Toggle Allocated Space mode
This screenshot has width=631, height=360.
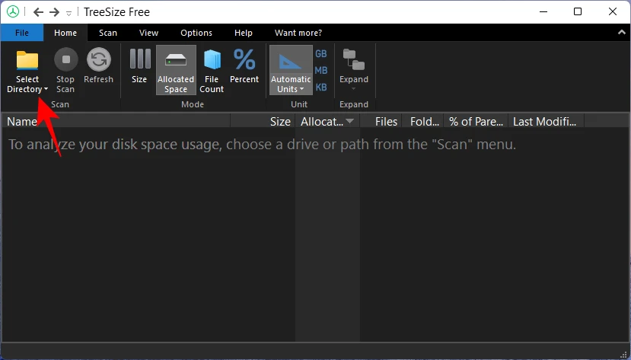[176, 68]
